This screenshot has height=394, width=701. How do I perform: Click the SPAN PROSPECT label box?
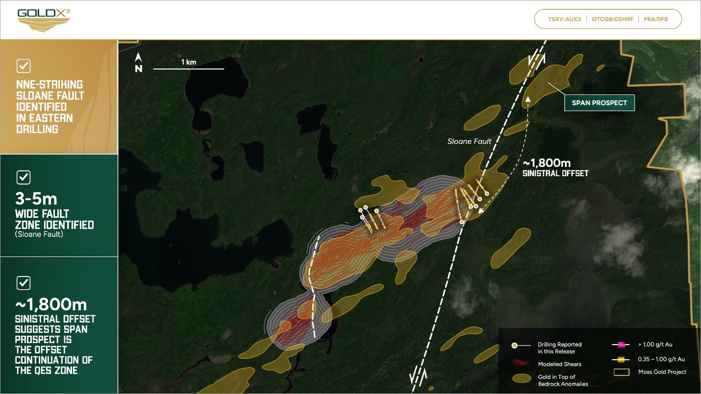tap(599, 103)
